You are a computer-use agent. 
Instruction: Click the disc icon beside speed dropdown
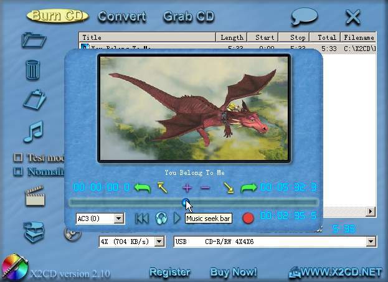pos(72,235)
